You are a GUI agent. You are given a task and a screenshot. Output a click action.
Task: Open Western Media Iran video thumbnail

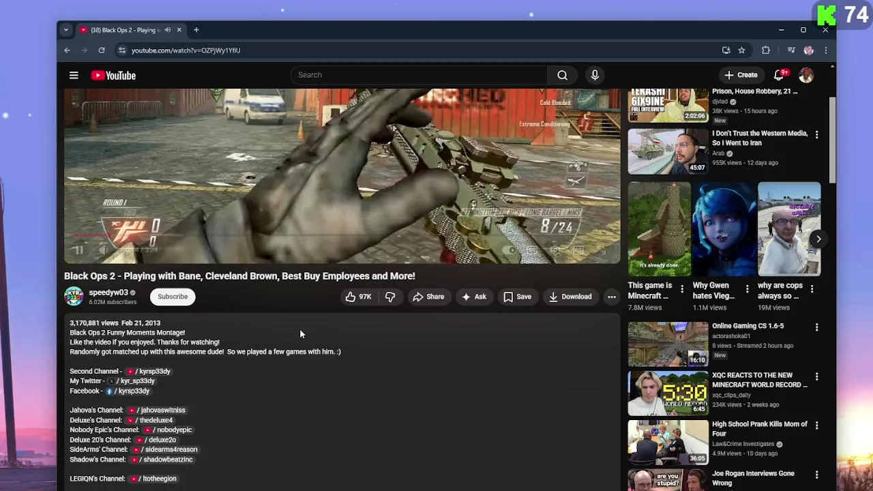point(668,151)
